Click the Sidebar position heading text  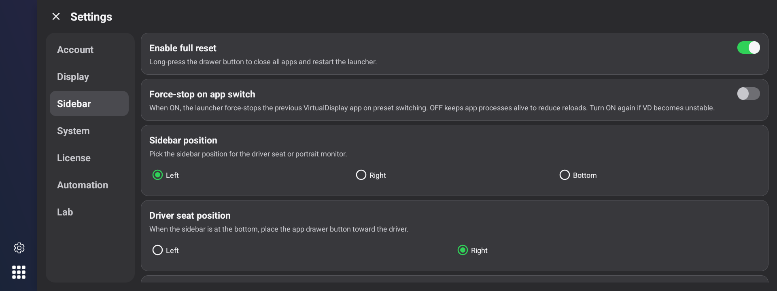point(183,140)
